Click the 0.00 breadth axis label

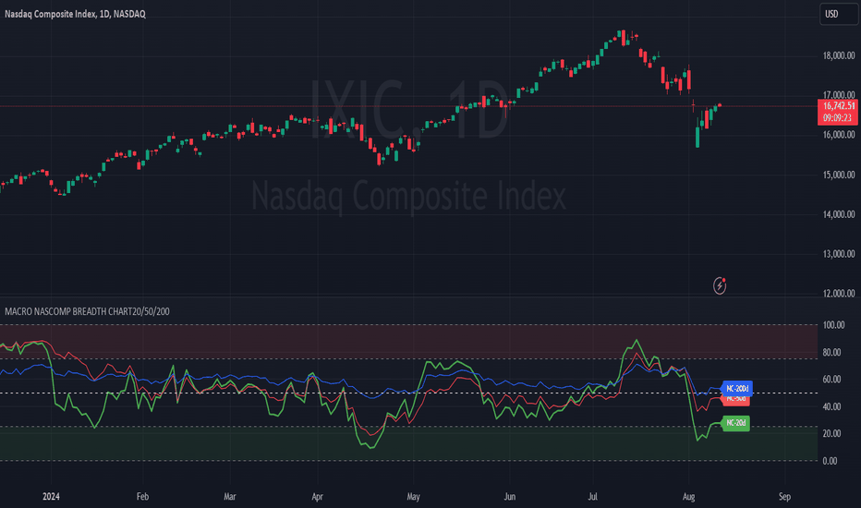tap(830, 461)
